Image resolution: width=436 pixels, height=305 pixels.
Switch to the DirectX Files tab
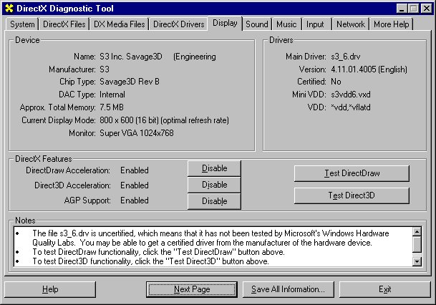coord(64,24)
